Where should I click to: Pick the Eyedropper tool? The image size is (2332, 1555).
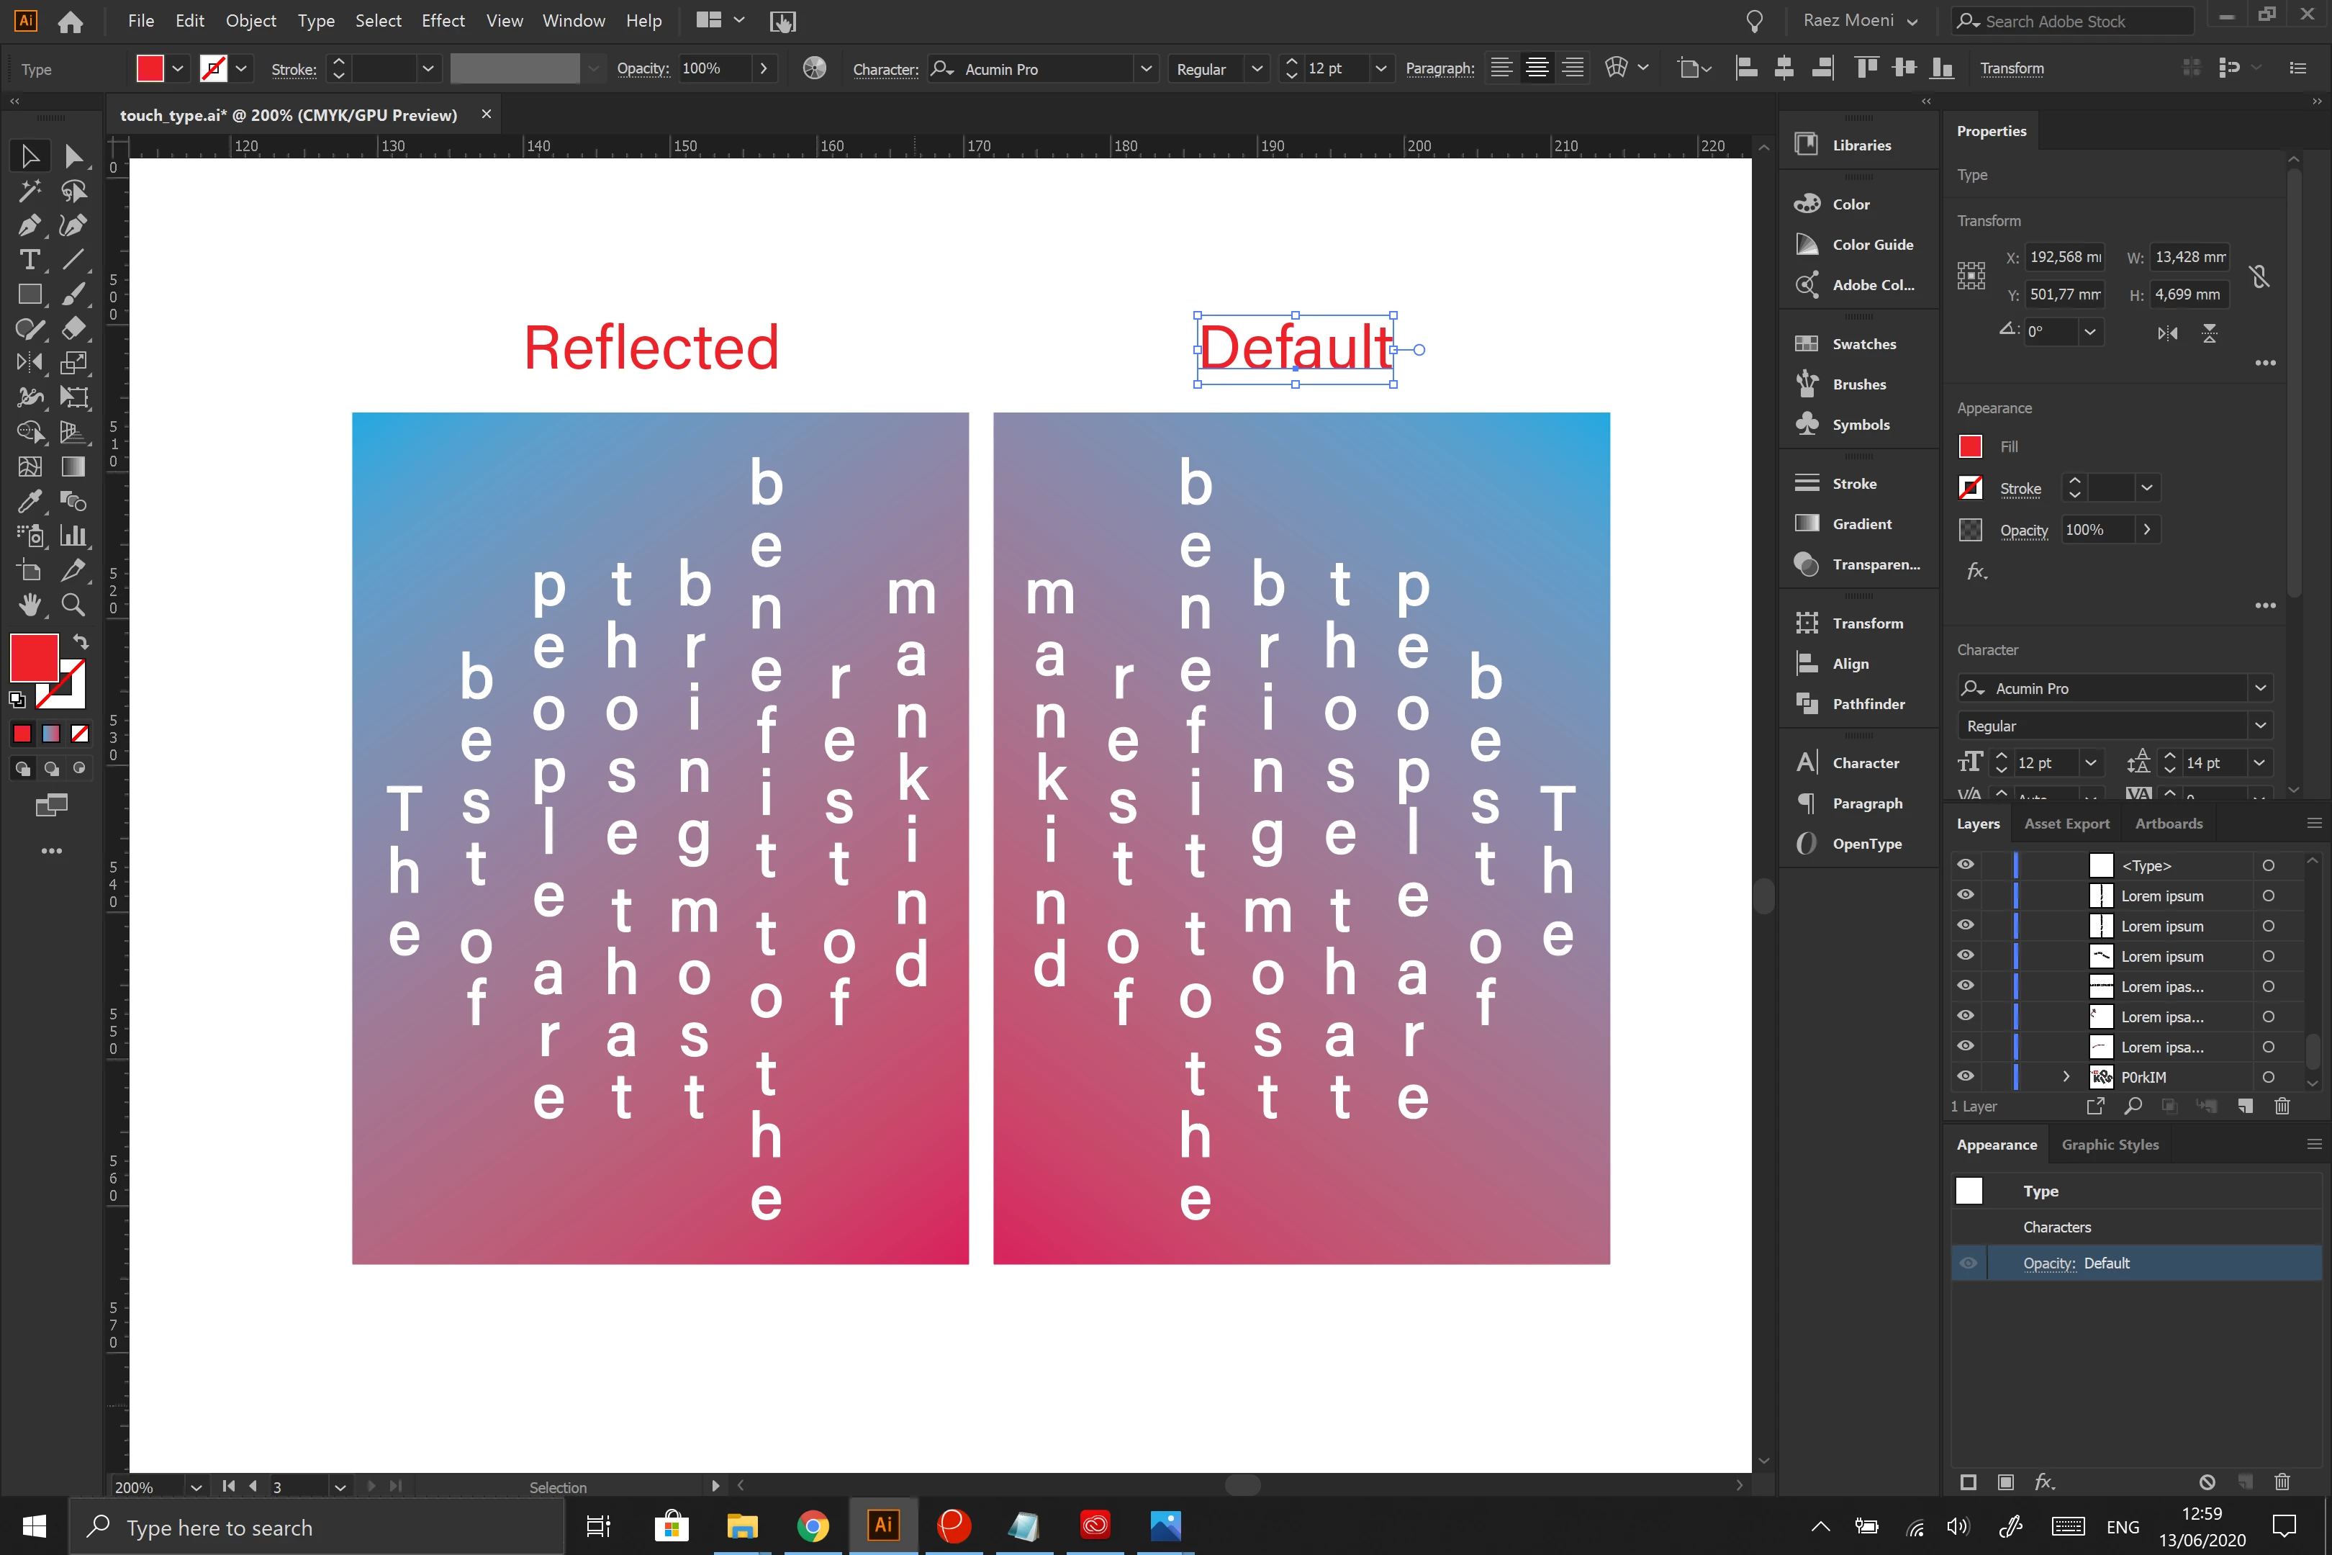(x=30, y=501)
